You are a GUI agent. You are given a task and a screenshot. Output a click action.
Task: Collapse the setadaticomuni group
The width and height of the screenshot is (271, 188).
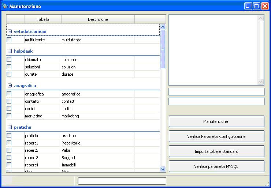(10, 31)
